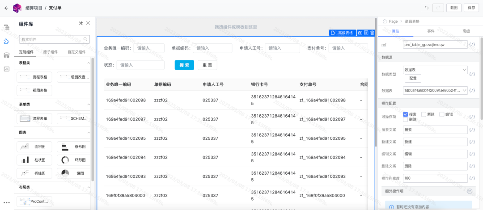Collapse the 布局类 section
The height and width of the screenshot is (210, 483).
point(89,187)
